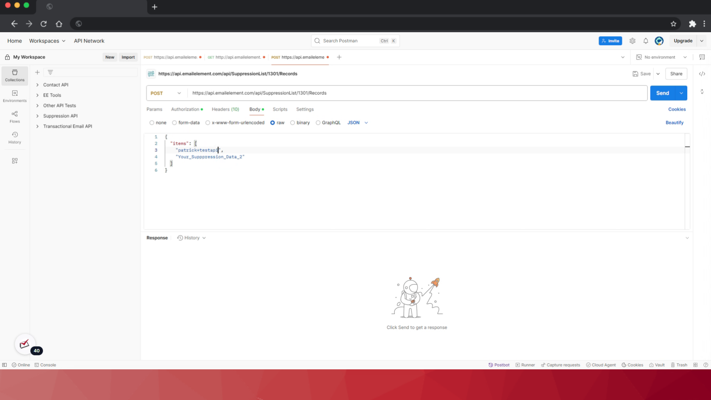711x400 pixels.
Task: Open the JSON format dropdown
Action: tap(358, 123)
